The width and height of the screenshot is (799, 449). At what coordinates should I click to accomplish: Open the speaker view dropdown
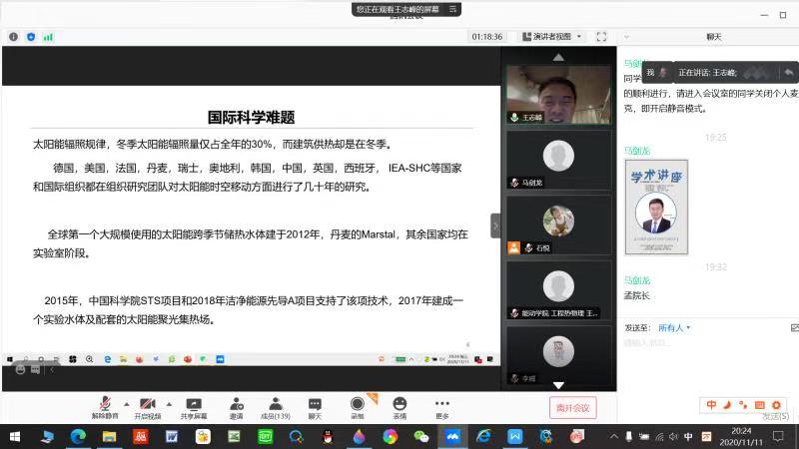555,36
